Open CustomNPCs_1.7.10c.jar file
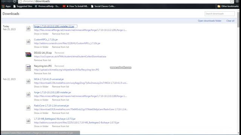This screenshot has height=135, width=241. point(46,39)
